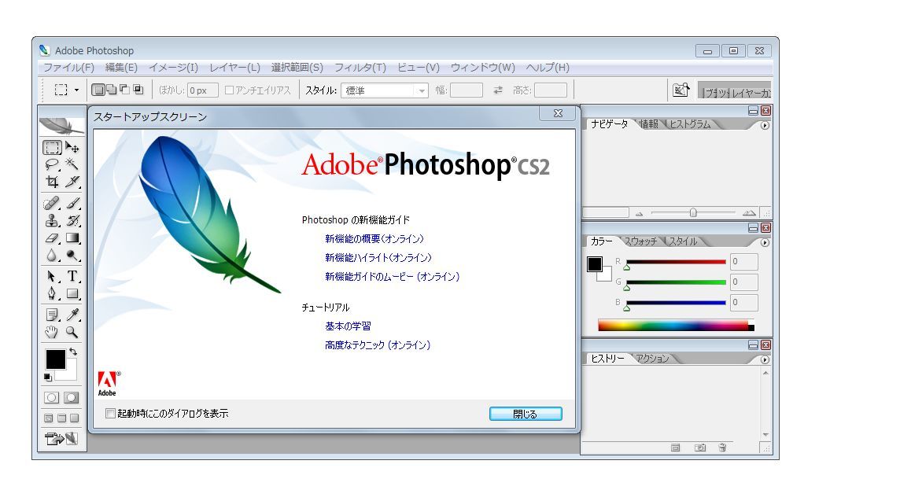
Task: Select the Hand tool
Action: (x=52, y=332)
